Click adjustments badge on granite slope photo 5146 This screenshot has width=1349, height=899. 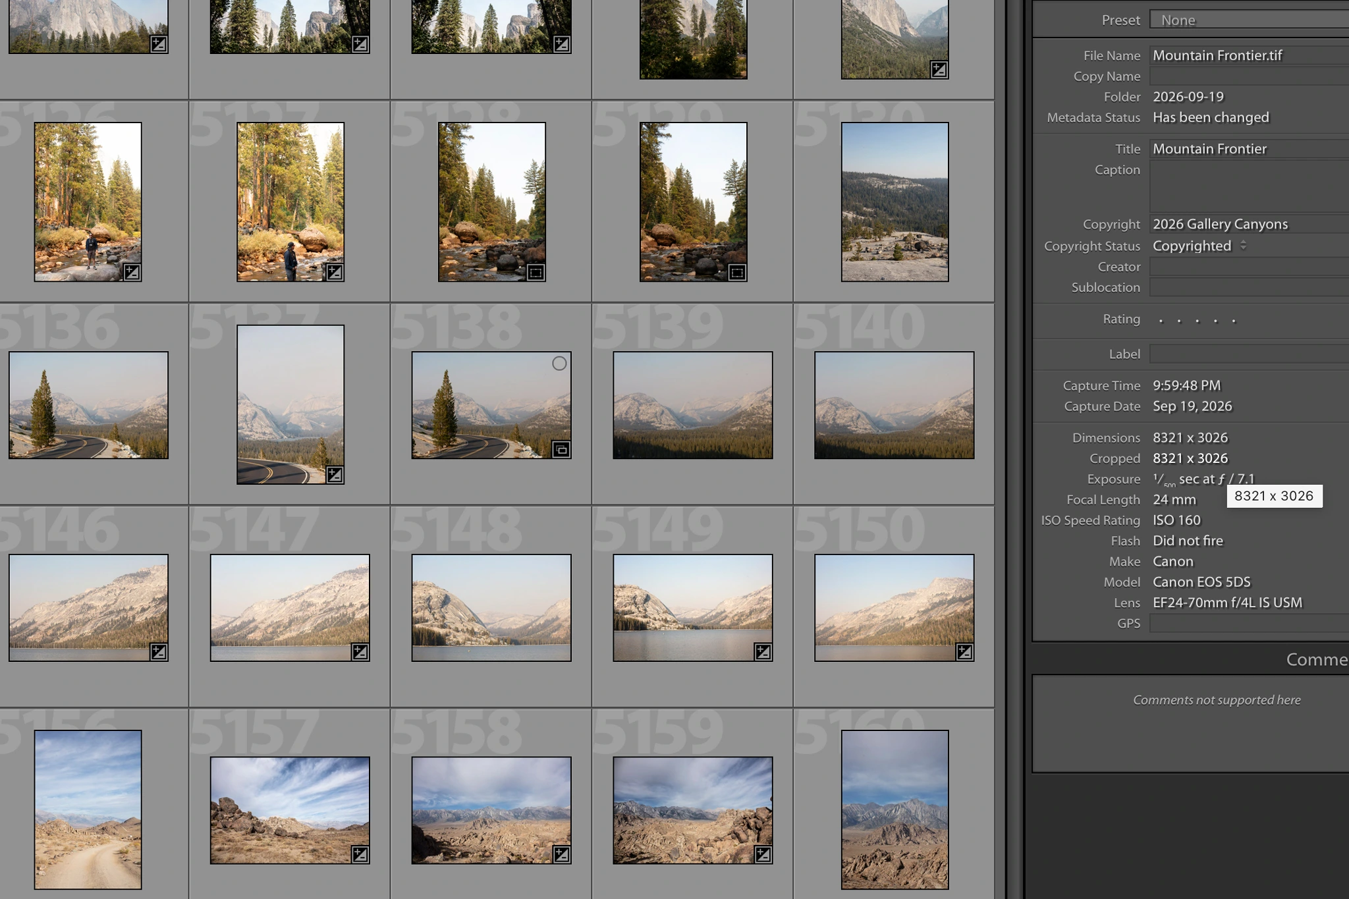(158, 652)
